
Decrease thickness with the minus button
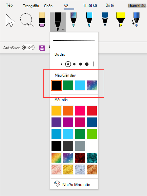click(x=54, y=64)
